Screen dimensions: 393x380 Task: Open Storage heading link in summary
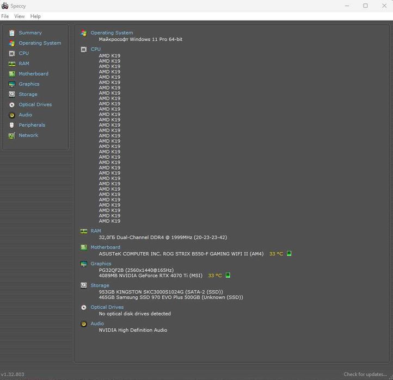(x=100, y=285)
